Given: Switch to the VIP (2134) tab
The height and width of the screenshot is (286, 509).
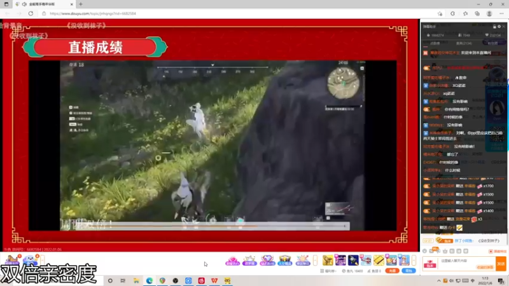Looking at the screenshot, I should click(x=464, y=43).
